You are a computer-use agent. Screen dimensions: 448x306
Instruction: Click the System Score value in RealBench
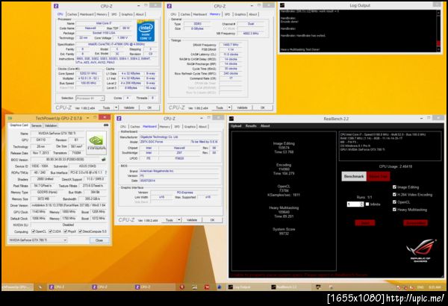(x=284, y=234)
